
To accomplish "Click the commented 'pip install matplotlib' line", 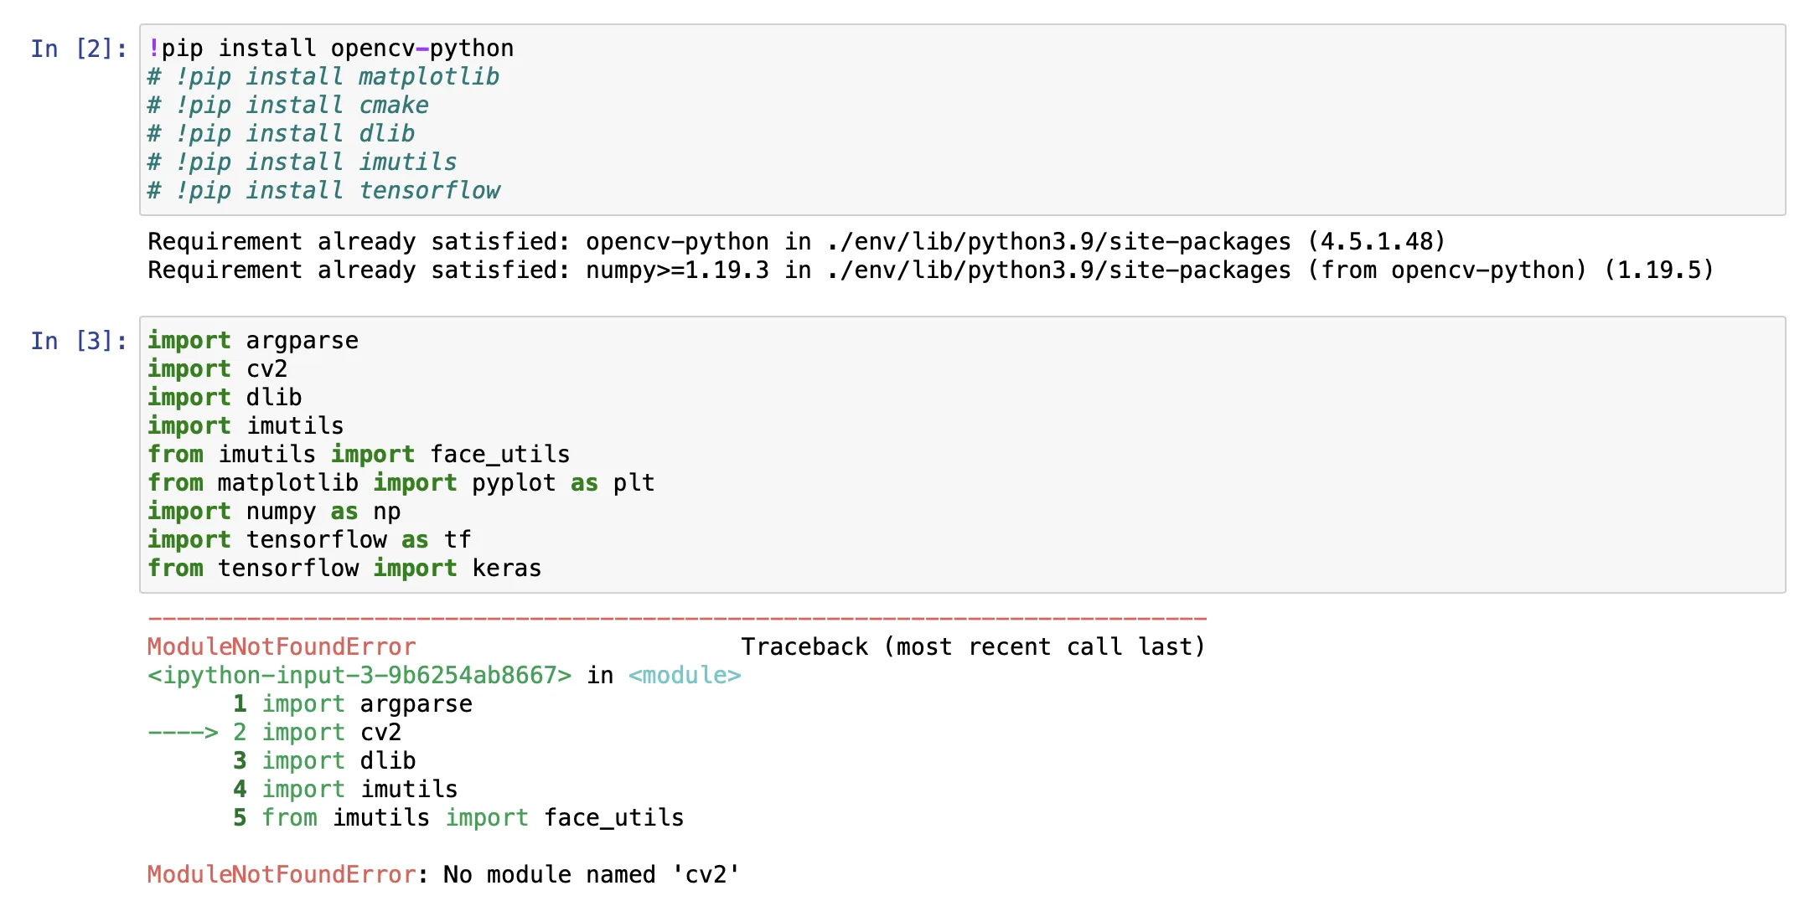I will pos(323,77).
